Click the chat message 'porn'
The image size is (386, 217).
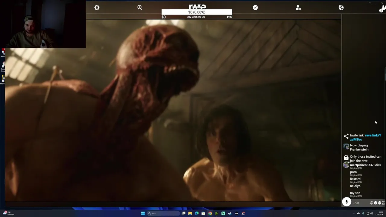click(353, 172)
